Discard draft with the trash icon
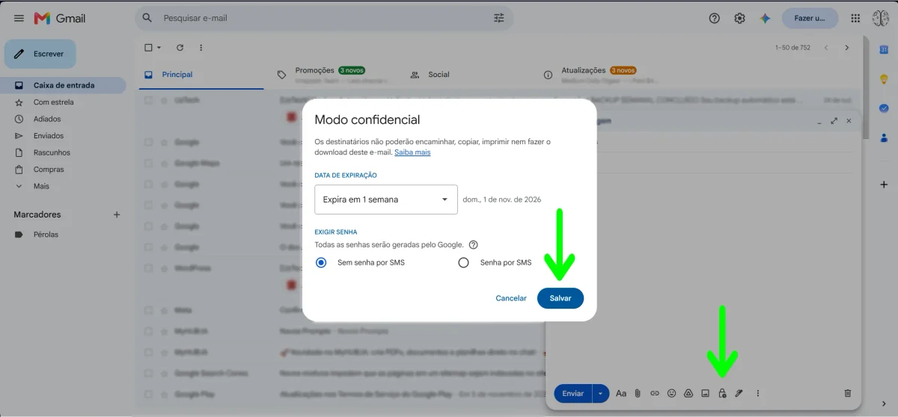Image resolution: width=898 pixels, height=417 pixels. point(848,393)
